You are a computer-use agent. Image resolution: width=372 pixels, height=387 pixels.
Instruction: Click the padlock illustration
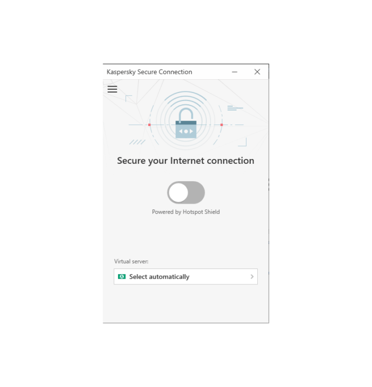click(x=186, y=123)
